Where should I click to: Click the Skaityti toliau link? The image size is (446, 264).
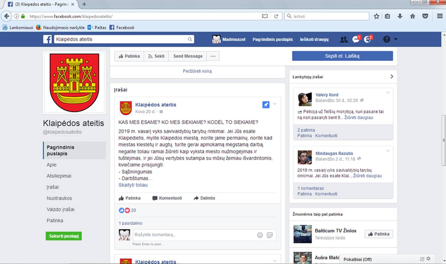point(133,185)
